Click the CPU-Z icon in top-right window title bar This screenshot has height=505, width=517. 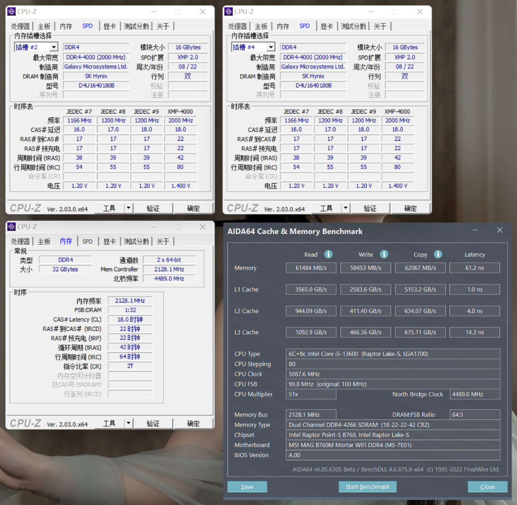point(228,11)
